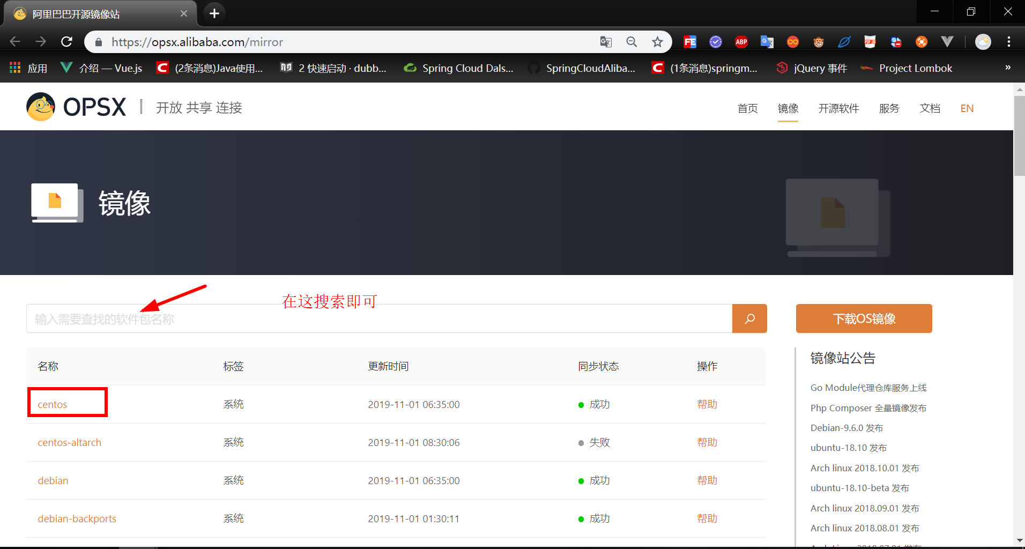This screenshot has width=1025, height=549.
Task: Open the 应用 apps bookmark
Action: pos(28,68)
